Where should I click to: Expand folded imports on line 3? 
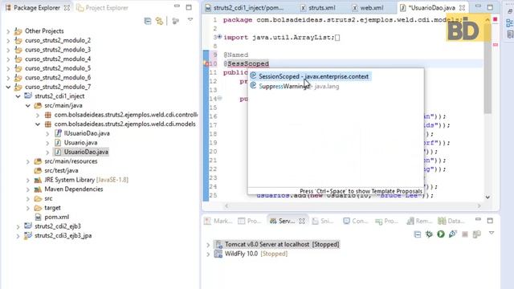219,37
